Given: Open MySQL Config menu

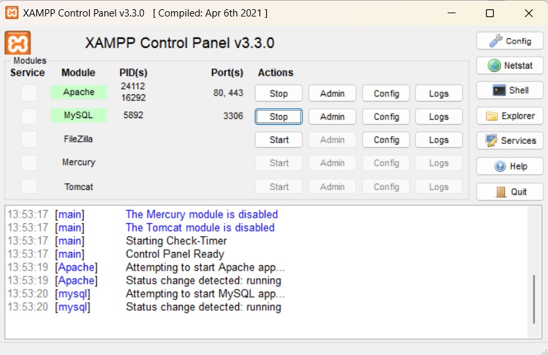Looking at the screenshot, I should coord(386,116).
